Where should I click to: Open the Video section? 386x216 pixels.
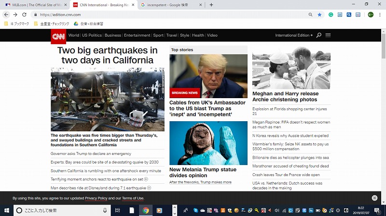coord(212,35)
